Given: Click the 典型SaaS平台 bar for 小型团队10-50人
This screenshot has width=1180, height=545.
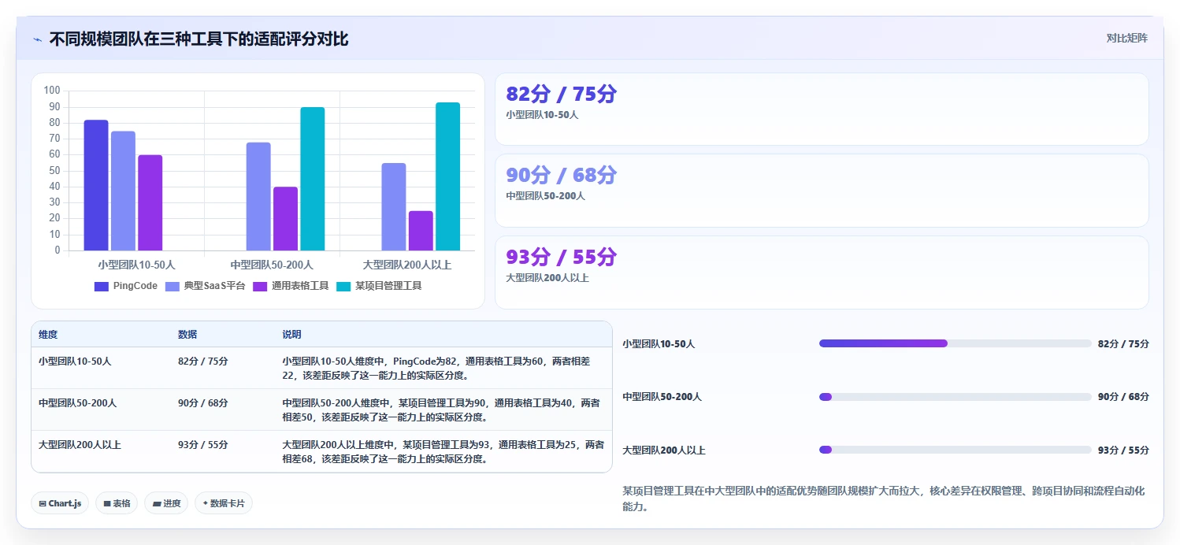Looking at the screenshot, I should pos(123,191).
